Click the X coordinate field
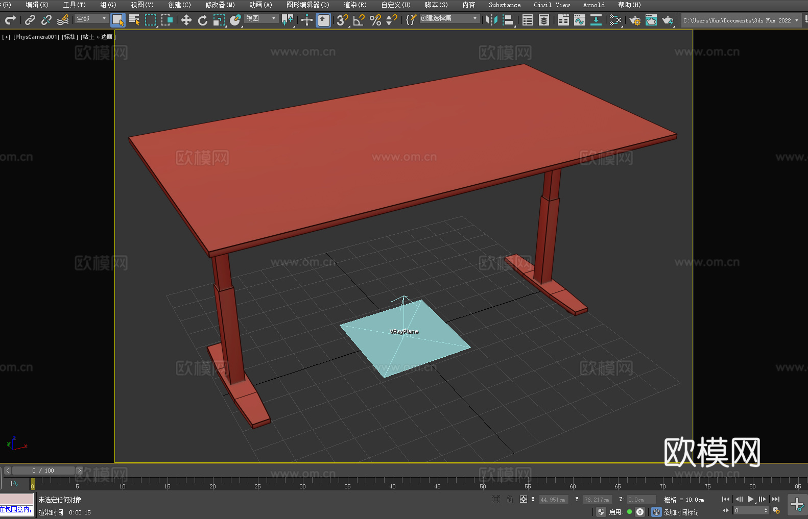This screenshot has width=808, height=519. [x=554, y=500]
